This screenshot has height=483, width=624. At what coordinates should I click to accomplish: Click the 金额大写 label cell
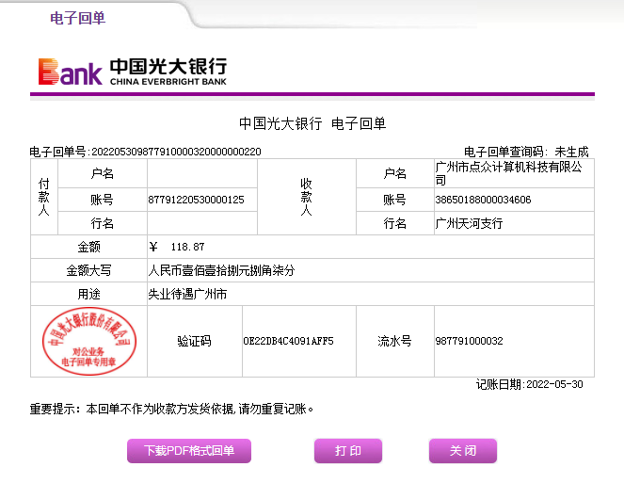point(88,270)
